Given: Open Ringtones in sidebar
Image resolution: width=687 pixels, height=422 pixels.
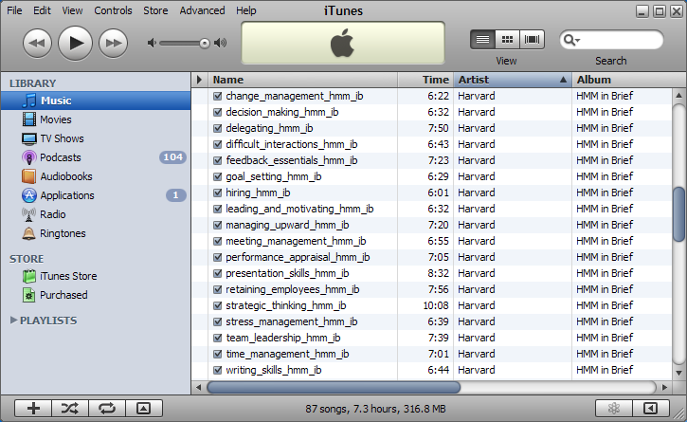Looking at the screenshot, I should click(96, 233).
